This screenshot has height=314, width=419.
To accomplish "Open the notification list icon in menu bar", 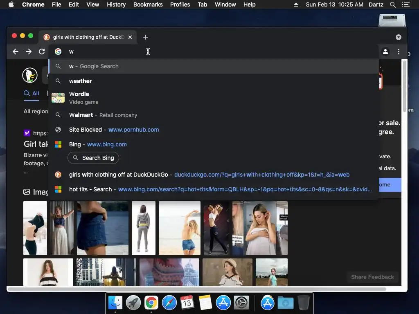I will tap(405, 4).
